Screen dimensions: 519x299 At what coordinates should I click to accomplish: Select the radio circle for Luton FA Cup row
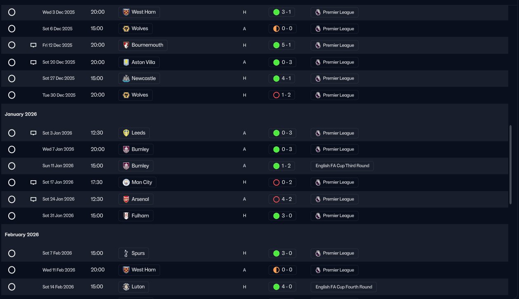tap(12, 287)
